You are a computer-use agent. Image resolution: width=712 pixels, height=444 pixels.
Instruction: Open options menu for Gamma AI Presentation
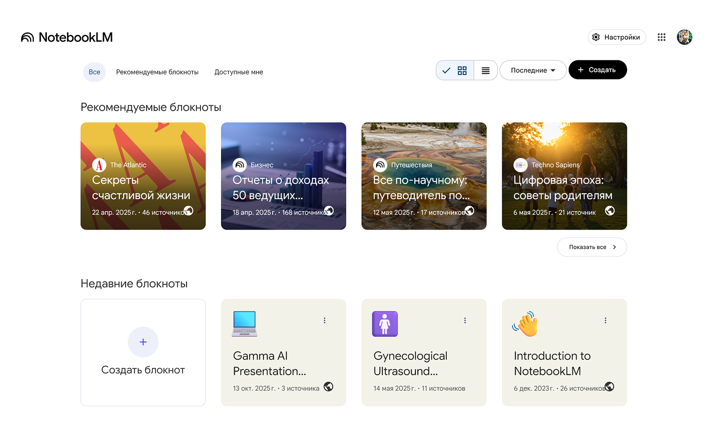324,320
